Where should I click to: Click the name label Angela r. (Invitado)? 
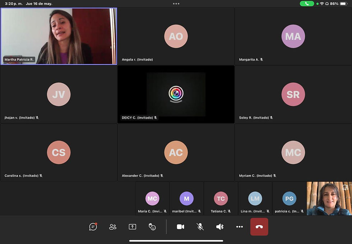point(137,59)
